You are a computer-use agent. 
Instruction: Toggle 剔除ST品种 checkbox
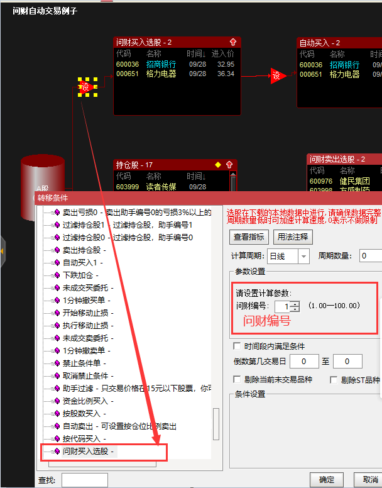334,380
